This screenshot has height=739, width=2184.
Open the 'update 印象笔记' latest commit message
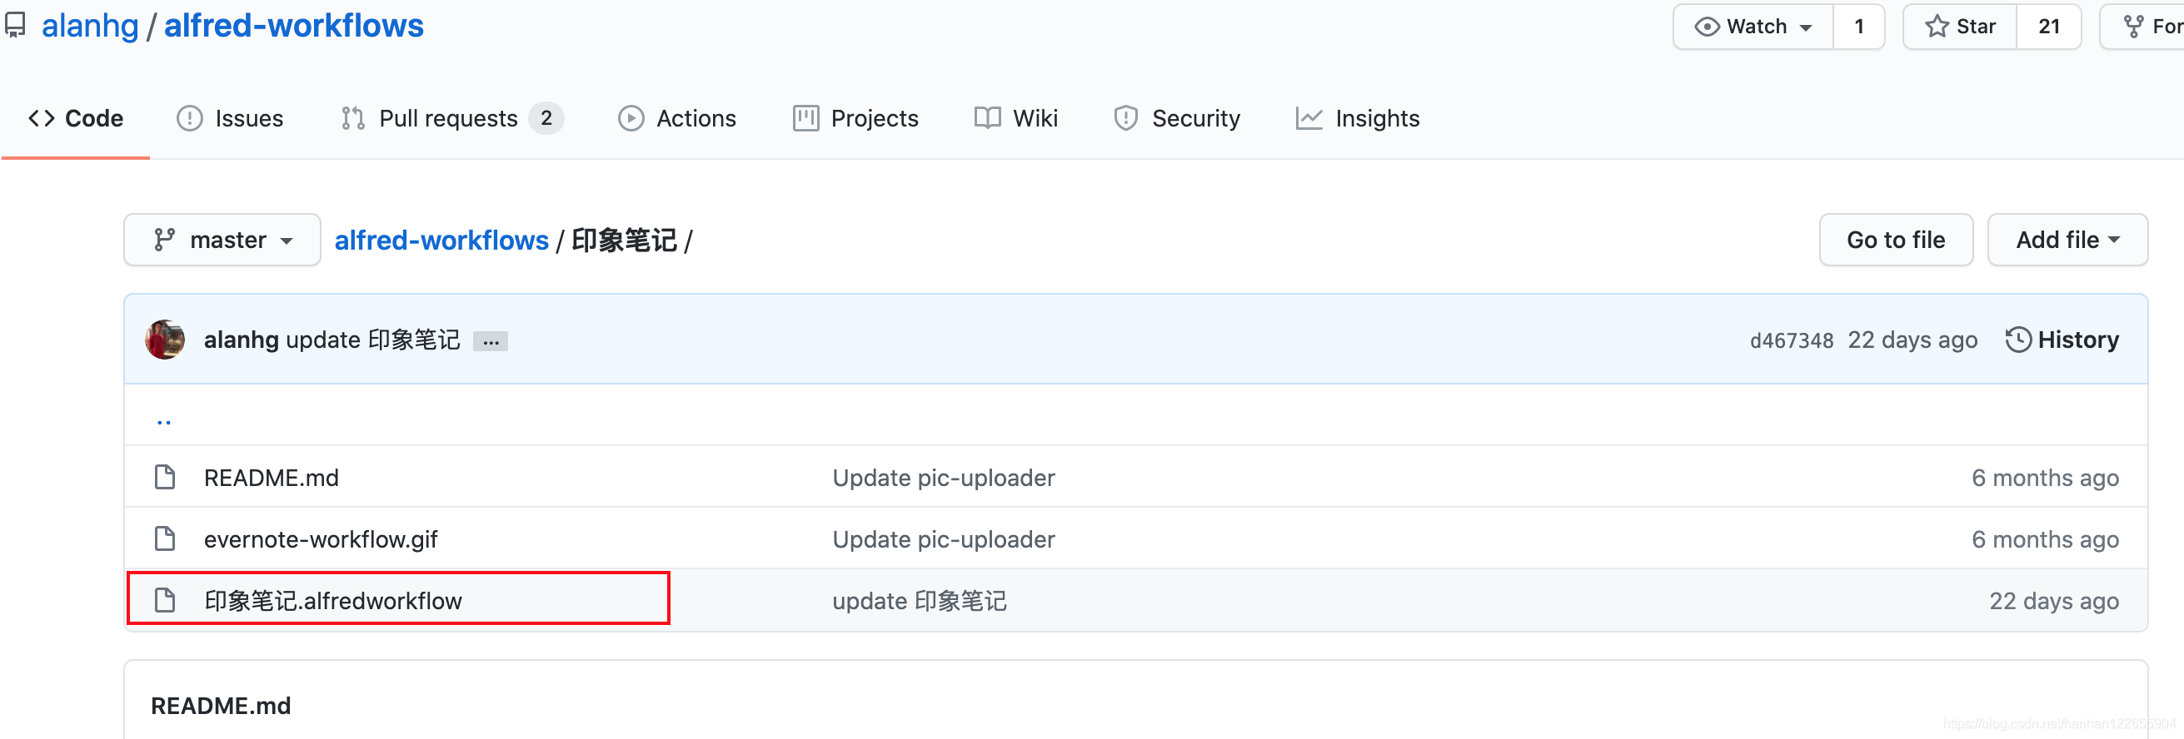373,340
